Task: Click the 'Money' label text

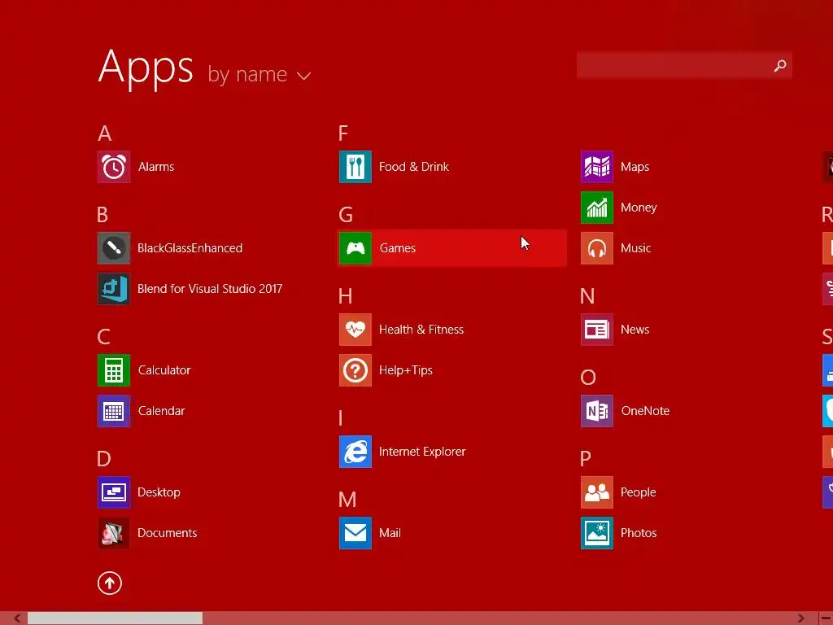Action: (639, 208)
